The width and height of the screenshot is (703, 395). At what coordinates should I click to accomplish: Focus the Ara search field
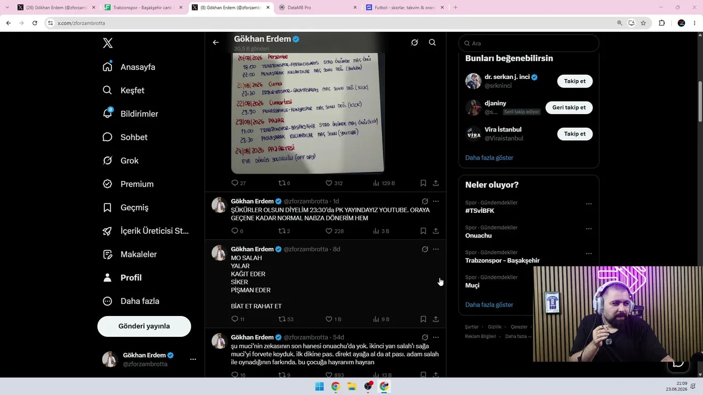(529, 43)
